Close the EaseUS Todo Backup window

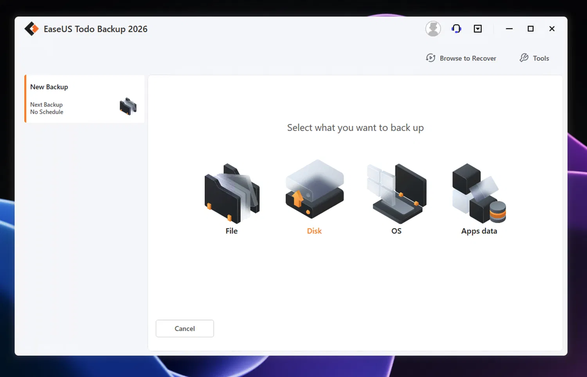(552, 29)
